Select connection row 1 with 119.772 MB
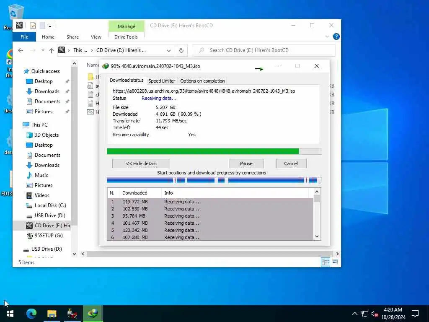 coord(210,202)
